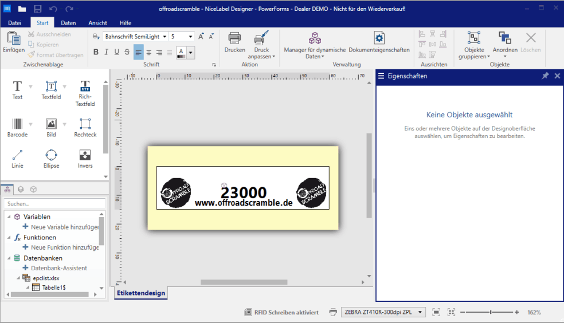Open Dokumenteigenschaften
564x323 pixels.
click(x=379, y=42)
